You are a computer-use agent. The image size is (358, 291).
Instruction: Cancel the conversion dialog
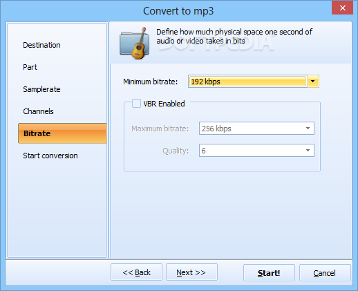pos(325,273)
